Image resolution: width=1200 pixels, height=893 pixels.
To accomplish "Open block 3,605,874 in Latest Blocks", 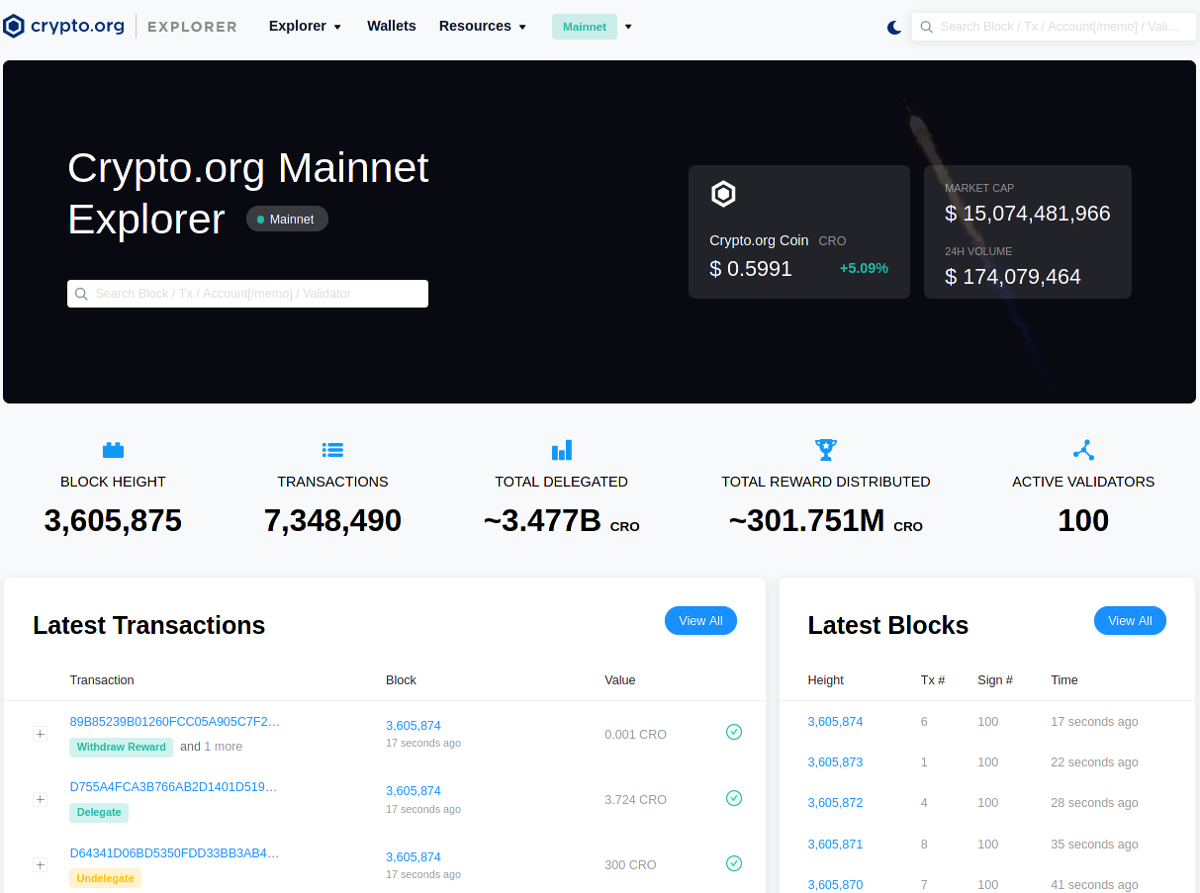I will coord(835,722).
